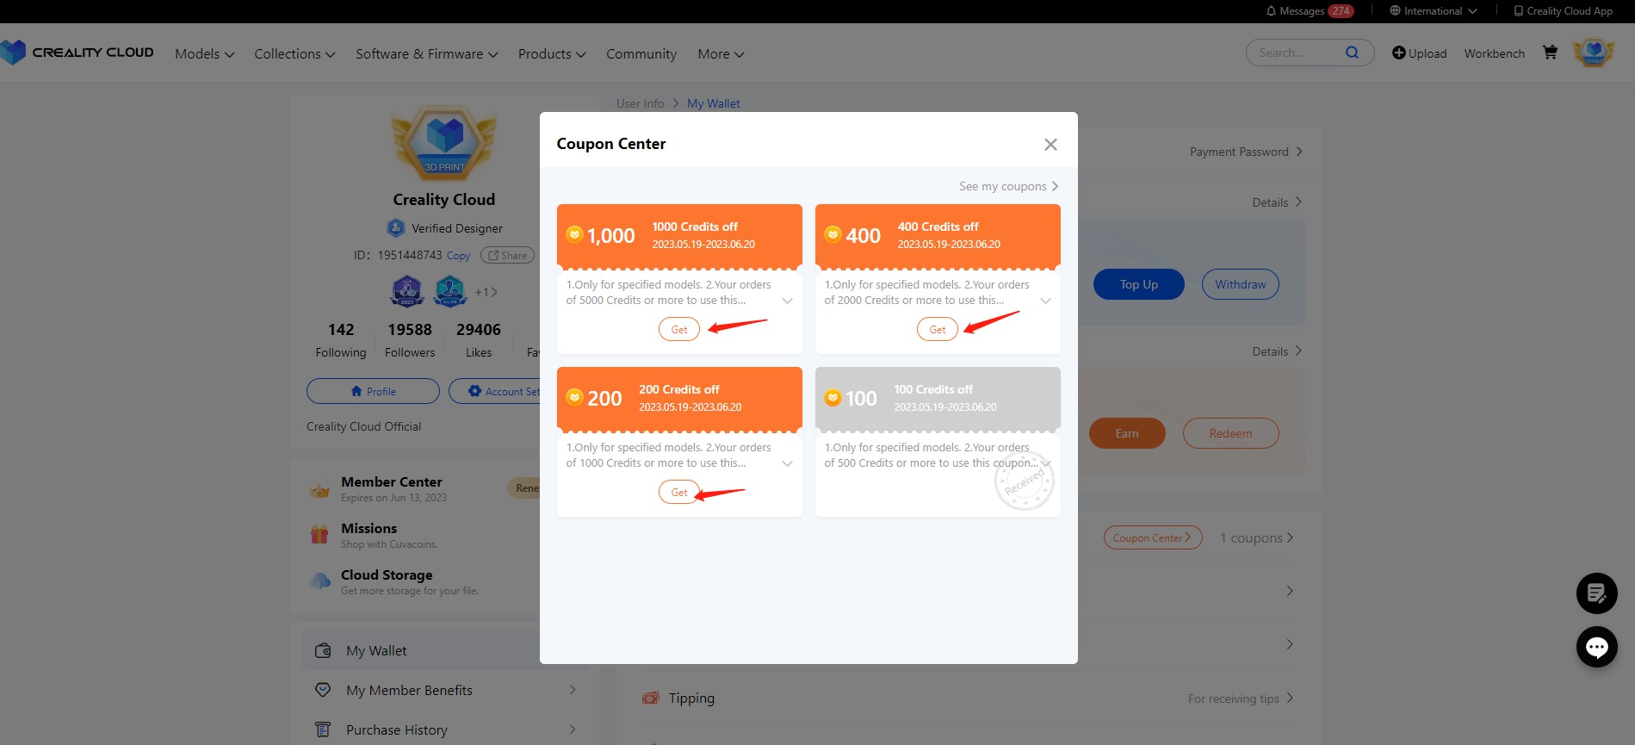Click the Coupon Center button
This screenshot has height=745, width=1635.
coord(1153,537)
